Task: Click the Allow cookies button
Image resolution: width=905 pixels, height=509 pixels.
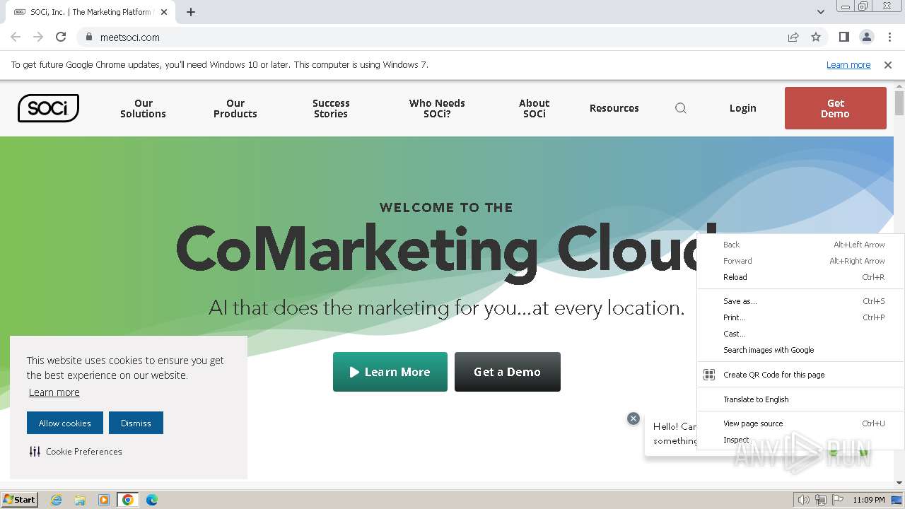Action: tap(65, 423)
